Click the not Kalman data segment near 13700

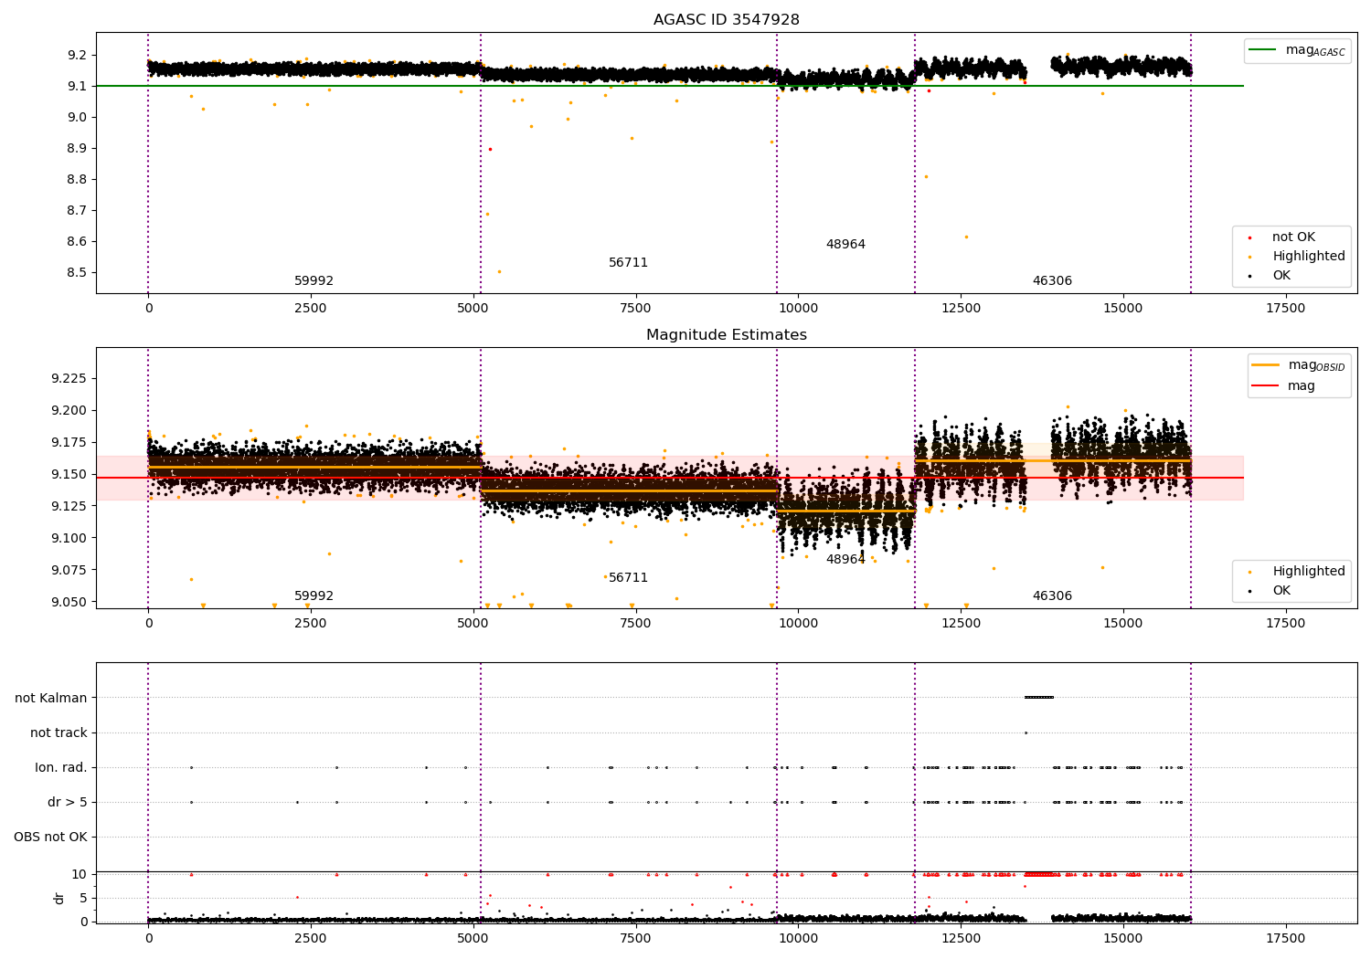coord(1039,698)
